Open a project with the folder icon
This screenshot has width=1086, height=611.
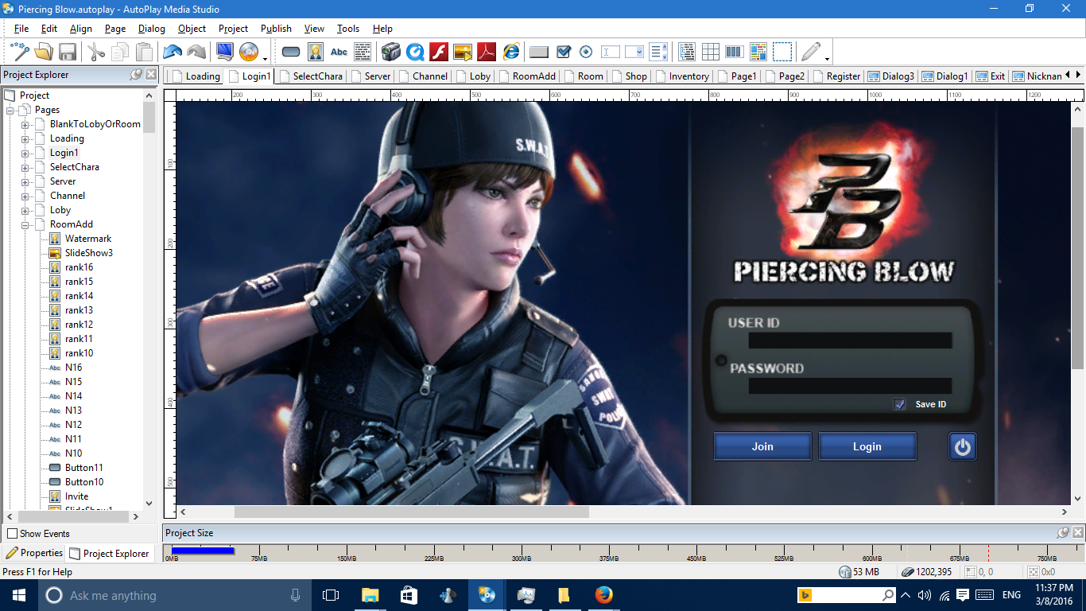tap(44, 53)
